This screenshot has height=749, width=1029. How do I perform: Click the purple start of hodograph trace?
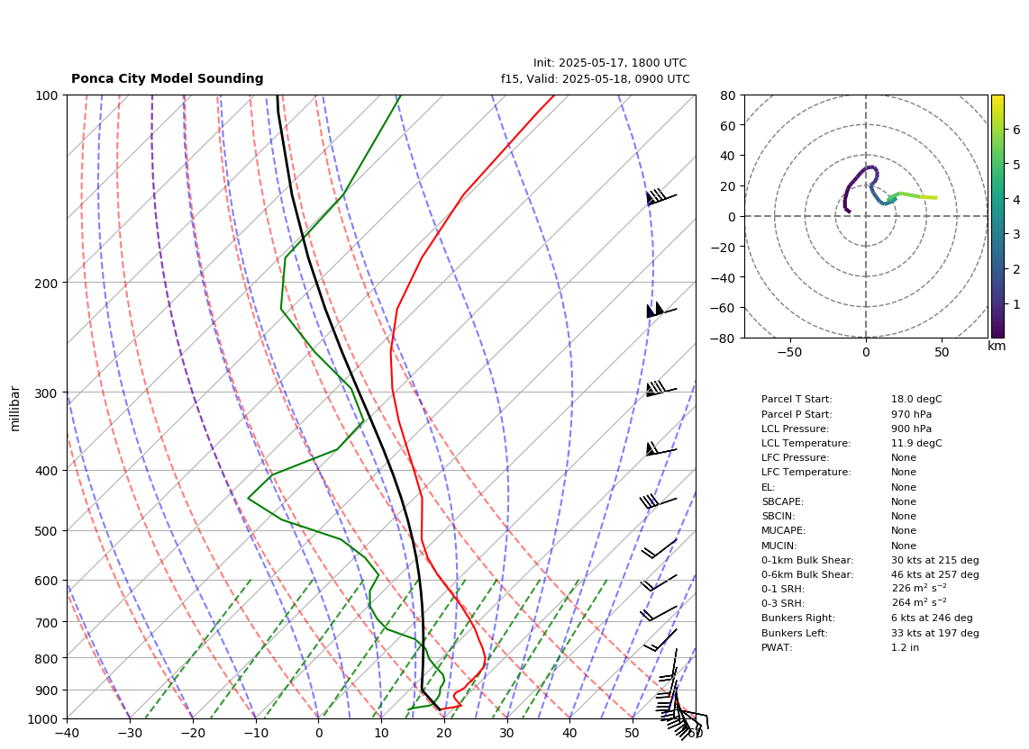coord(848,211)
